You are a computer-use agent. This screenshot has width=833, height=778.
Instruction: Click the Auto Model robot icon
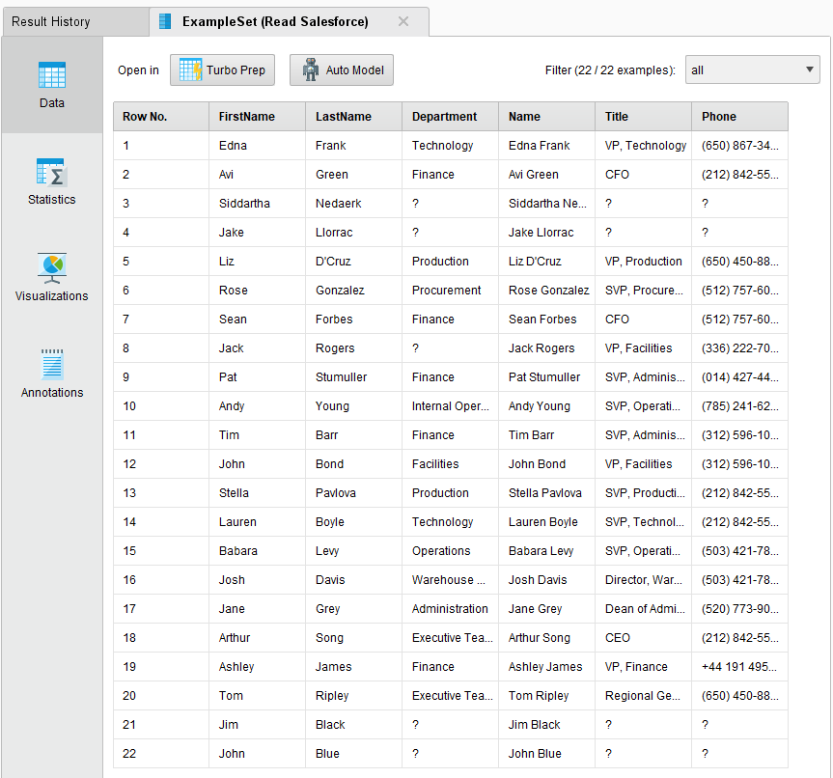312,69
